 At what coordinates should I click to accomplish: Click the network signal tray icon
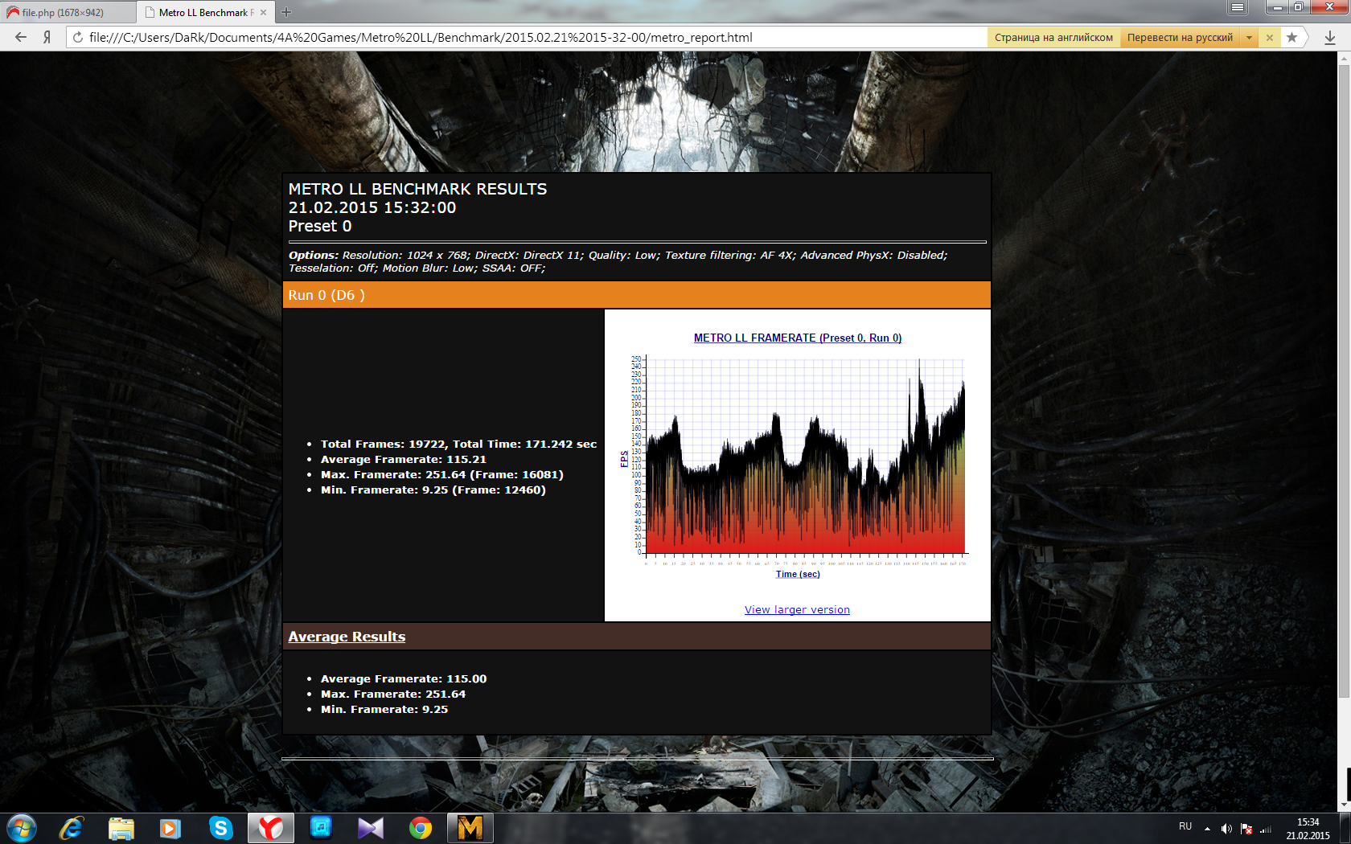[1266, 829]
